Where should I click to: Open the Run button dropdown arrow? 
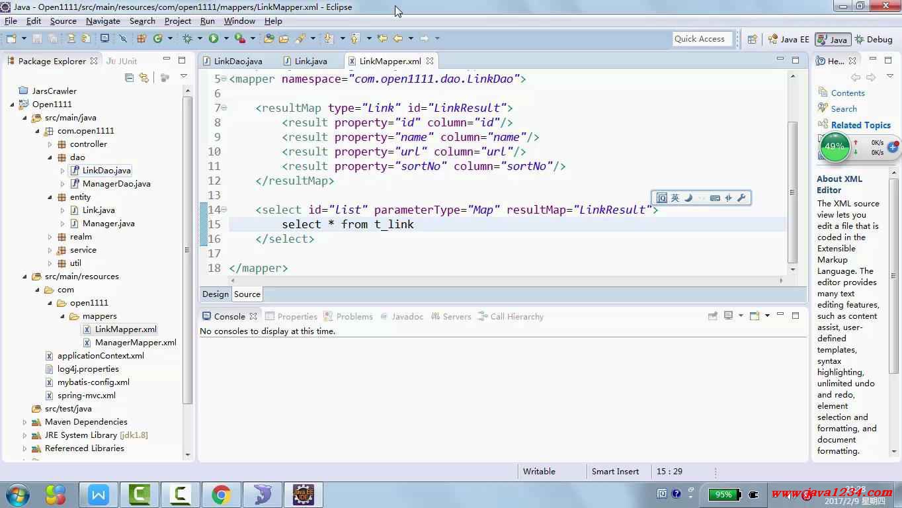[225, 39]
